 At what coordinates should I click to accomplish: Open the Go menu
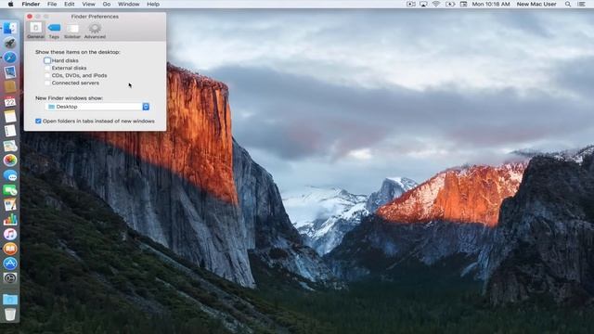tap(107, 4)
